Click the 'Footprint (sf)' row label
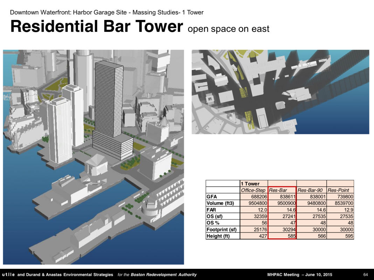This screenshot has width=374, height=280. 222,230
